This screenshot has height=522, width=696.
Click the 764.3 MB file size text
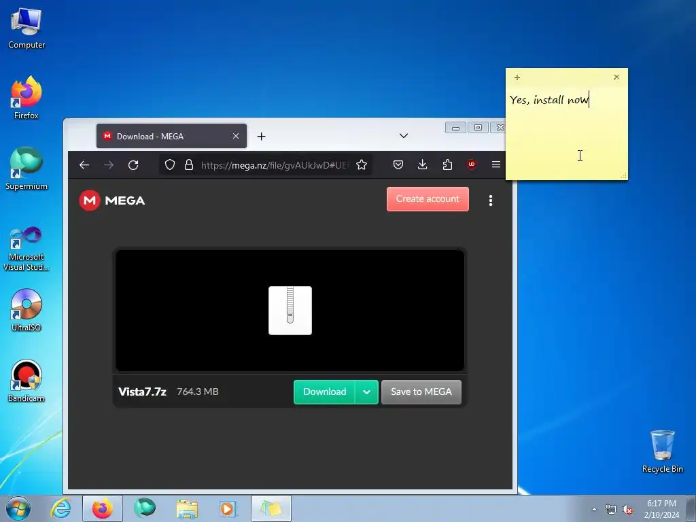click(x=198, y=391)
